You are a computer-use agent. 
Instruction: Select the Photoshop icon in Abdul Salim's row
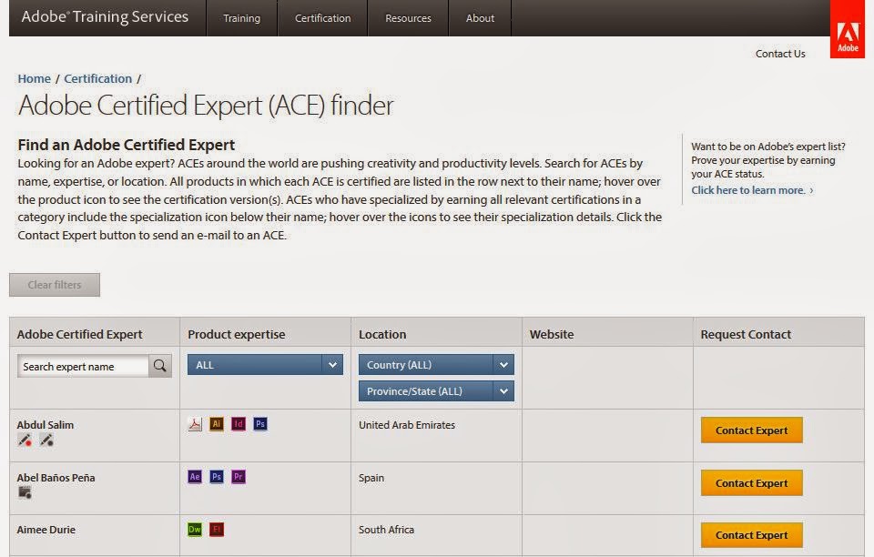[259, 423]
